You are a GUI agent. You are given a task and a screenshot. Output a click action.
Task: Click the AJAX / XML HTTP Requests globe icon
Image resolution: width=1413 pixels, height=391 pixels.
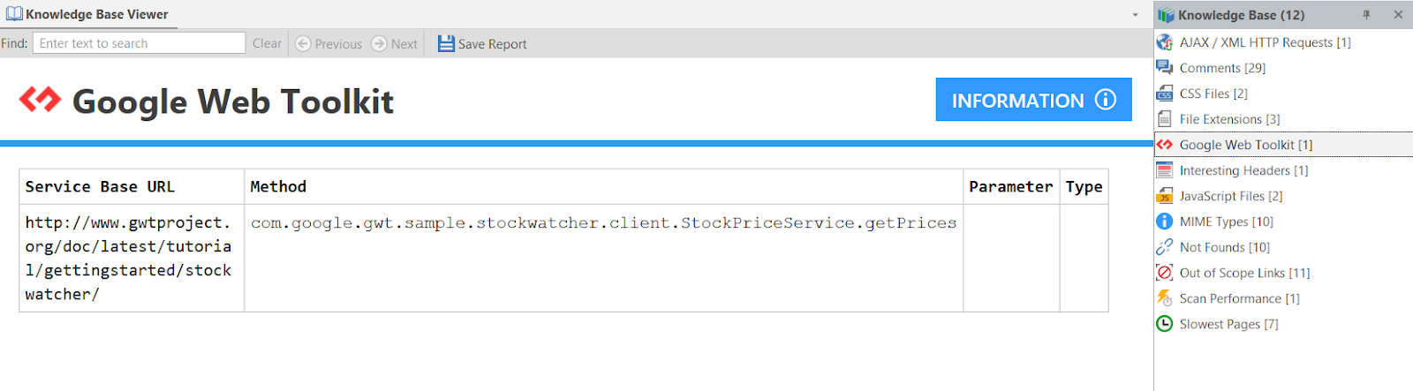click(x=1165, y=42)
